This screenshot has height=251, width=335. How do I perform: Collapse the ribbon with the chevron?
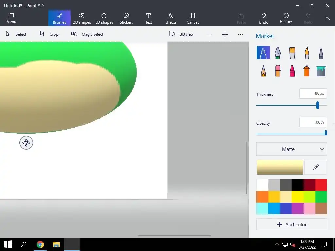click(327, 19)
